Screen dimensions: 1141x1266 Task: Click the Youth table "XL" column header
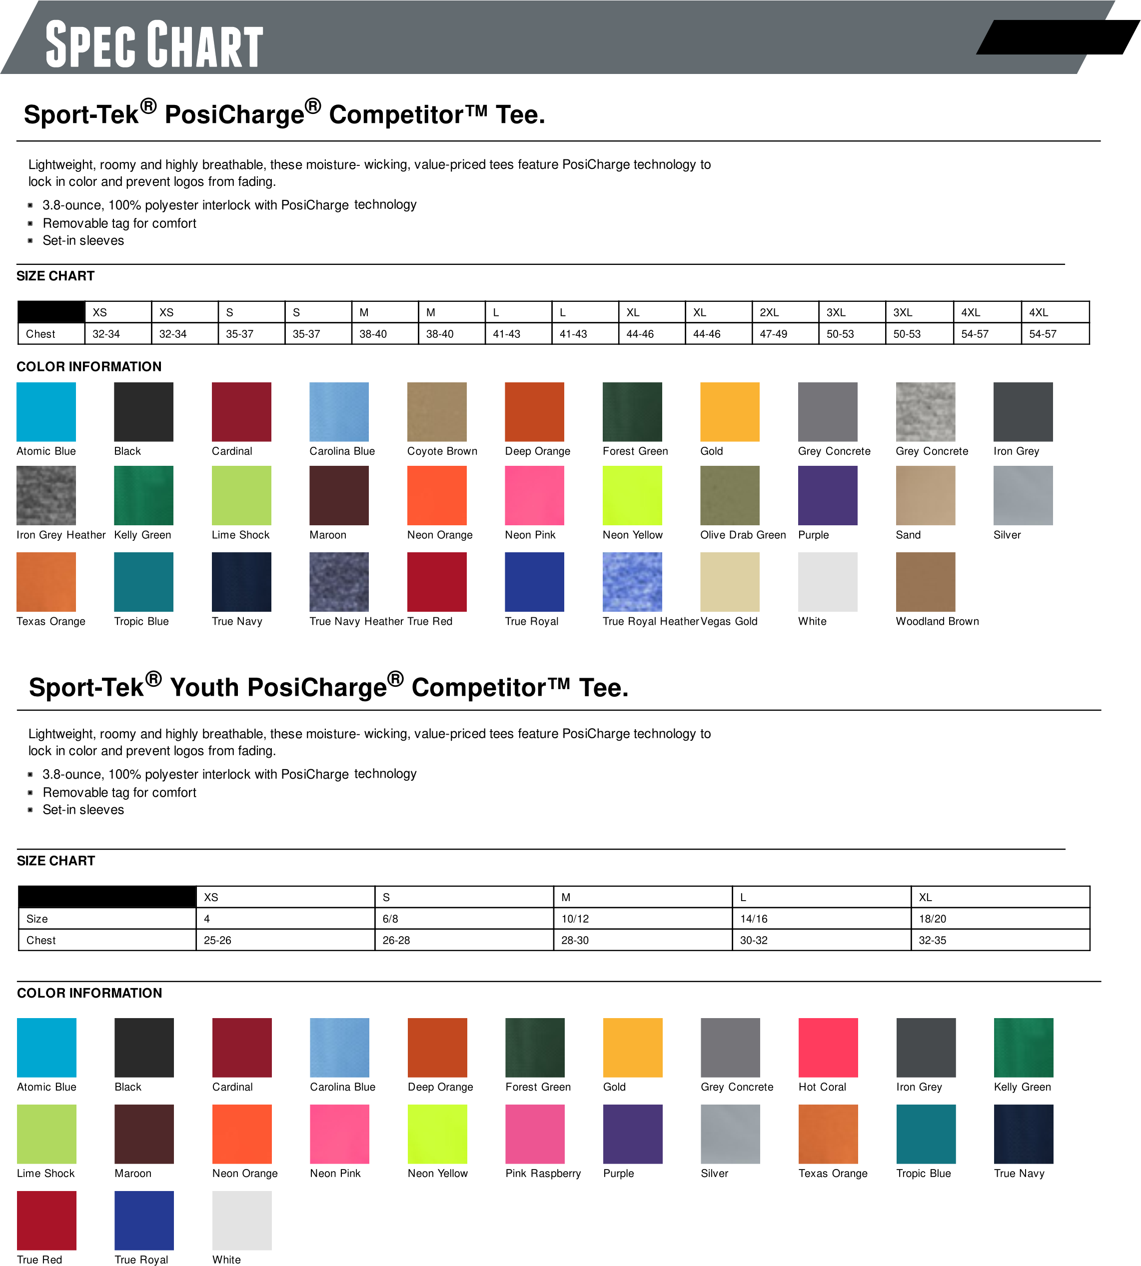(1001, 897)
